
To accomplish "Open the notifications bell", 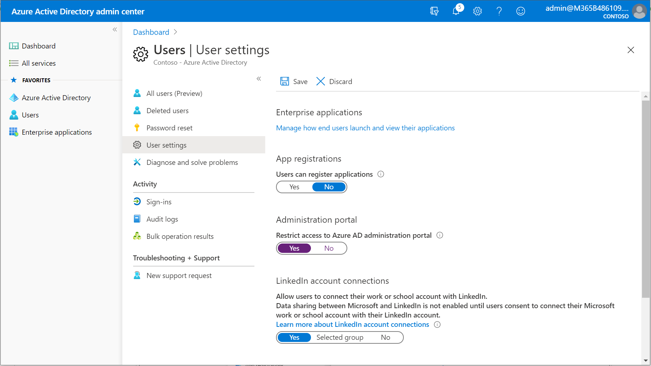I will click(x=456, y=11).
